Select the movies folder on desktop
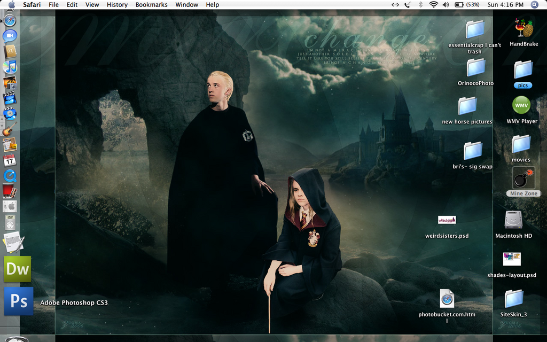 521,144
